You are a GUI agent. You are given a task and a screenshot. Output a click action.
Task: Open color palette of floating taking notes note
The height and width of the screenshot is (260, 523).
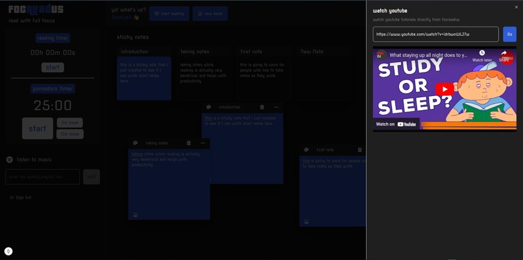[136, 143]
